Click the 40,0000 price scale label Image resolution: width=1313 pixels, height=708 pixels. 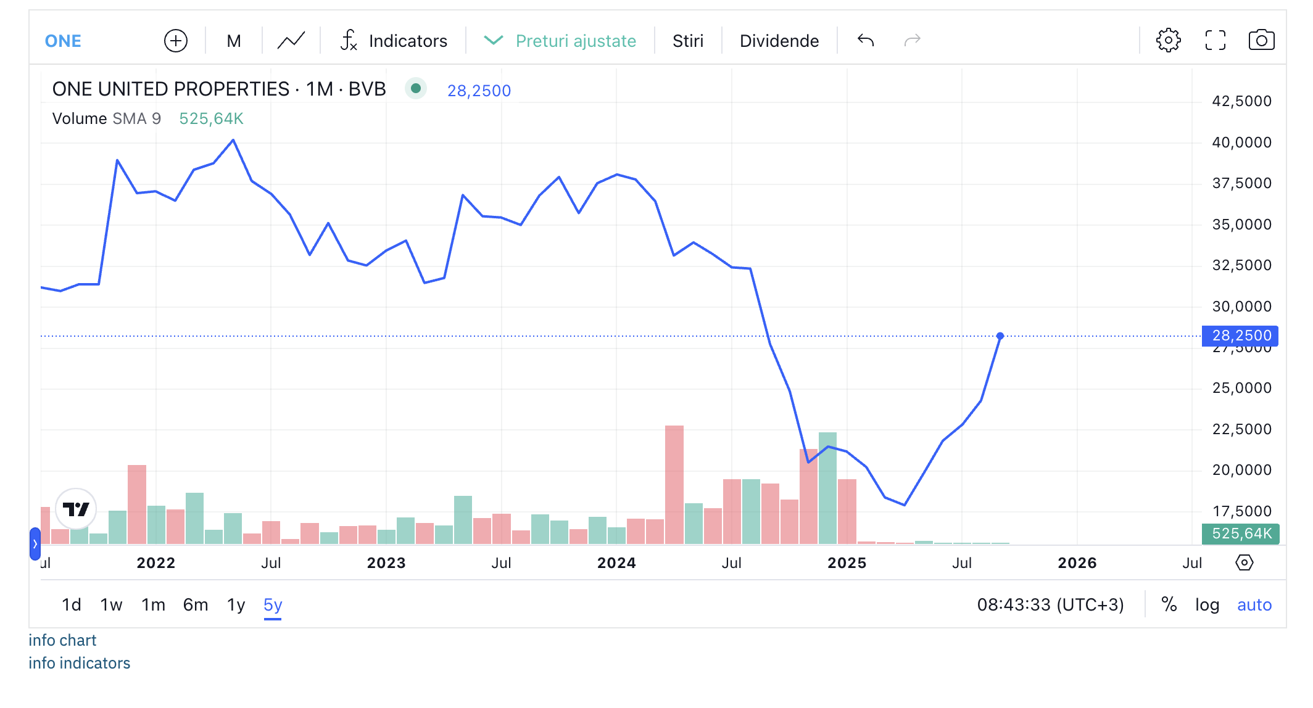[x=1241, y=142]
